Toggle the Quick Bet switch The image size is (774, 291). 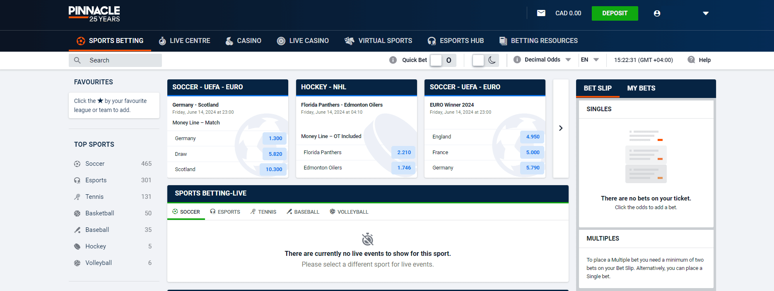point(443,60)
